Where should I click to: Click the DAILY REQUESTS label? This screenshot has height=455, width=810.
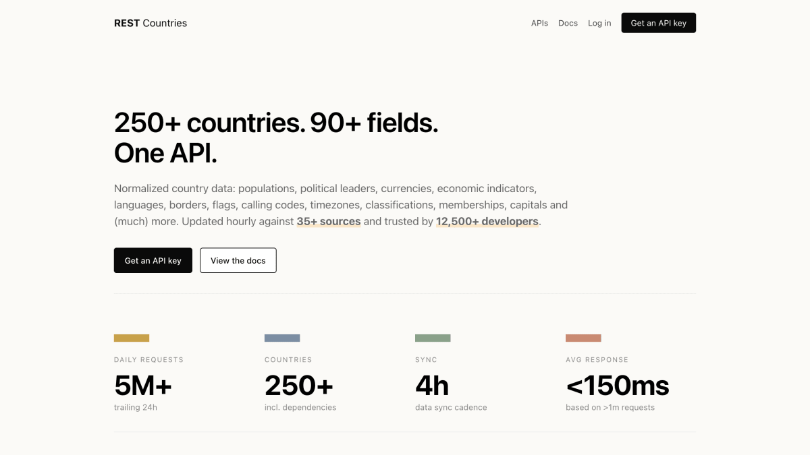click(148, 360)
